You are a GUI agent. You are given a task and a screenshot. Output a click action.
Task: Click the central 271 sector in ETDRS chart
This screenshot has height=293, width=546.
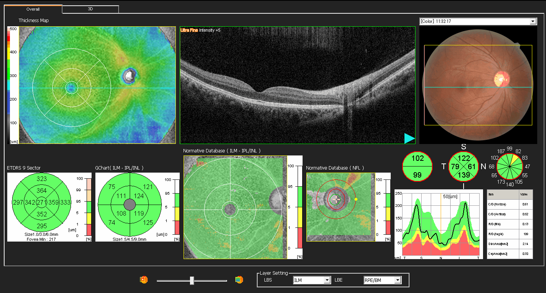(41, 202)
